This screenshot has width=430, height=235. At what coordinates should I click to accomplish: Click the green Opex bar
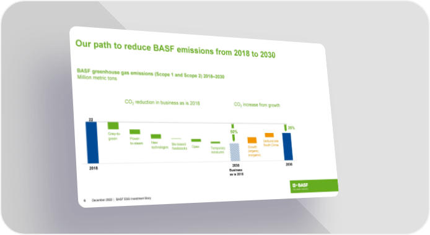[x=196, y=140]
